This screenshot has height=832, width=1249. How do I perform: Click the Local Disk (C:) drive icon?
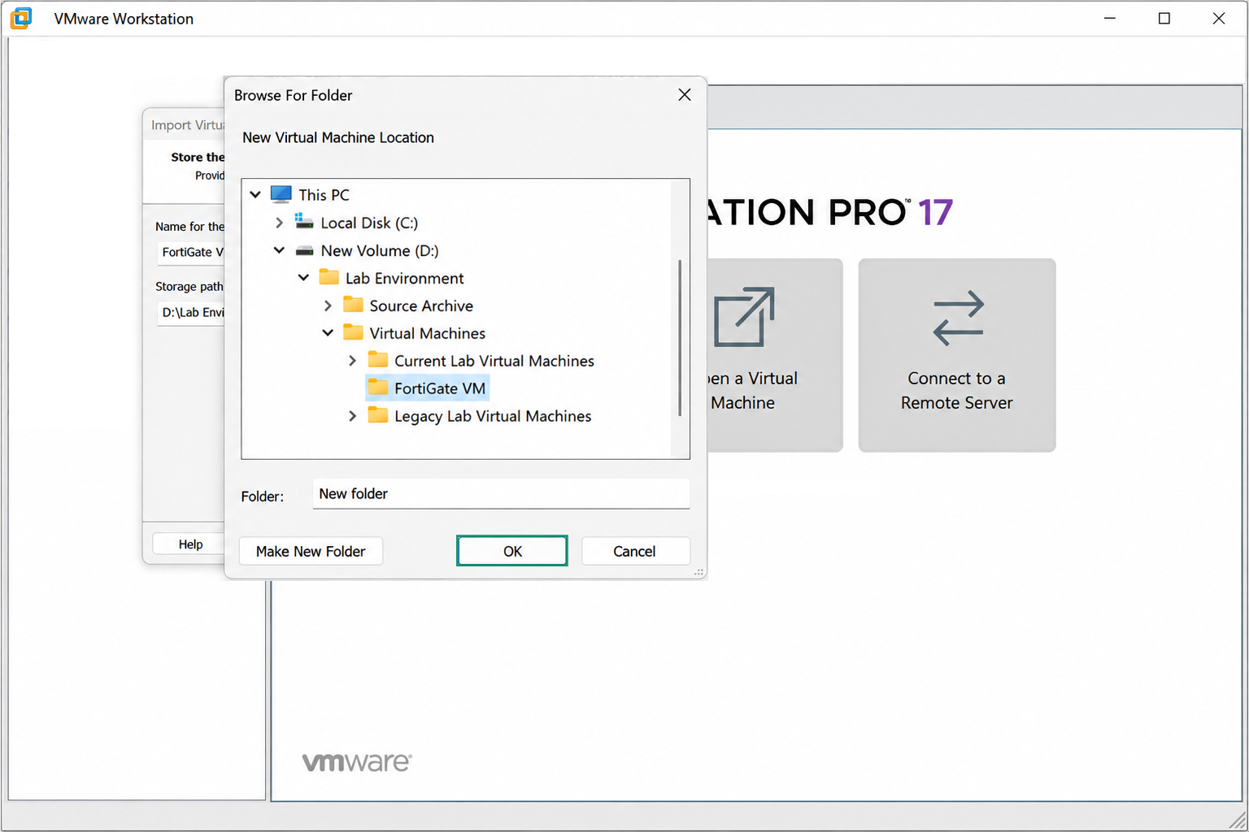[304, 221]
